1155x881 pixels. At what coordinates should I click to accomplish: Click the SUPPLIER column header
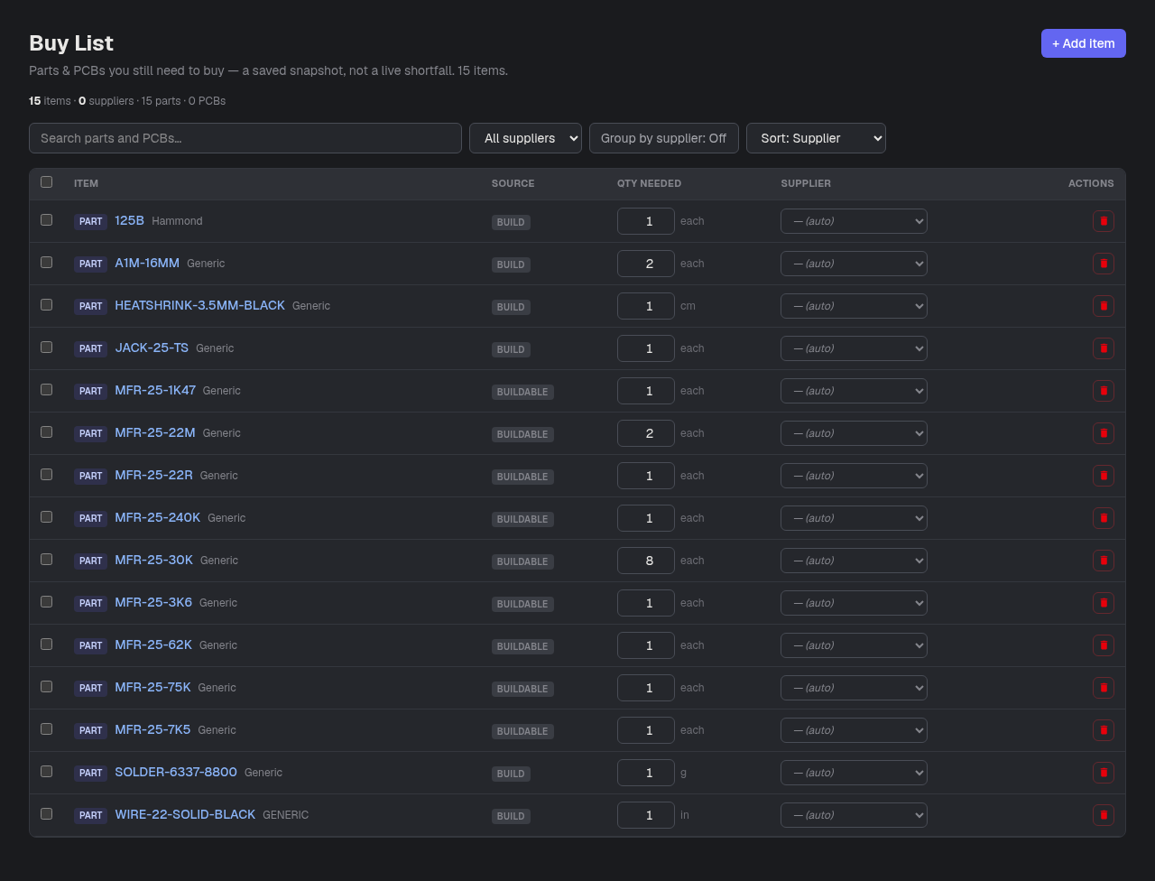pyautogui.click(x=806, y=183)
